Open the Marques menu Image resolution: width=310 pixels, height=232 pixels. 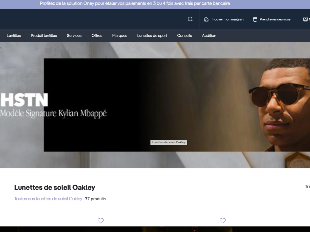120,36
